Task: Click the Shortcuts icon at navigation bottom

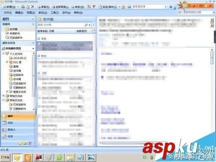Action: (29, 143)
